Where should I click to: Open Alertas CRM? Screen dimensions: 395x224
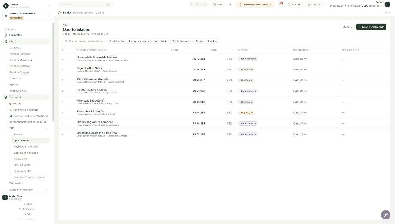pyautogui.click(x=20, y=159)
